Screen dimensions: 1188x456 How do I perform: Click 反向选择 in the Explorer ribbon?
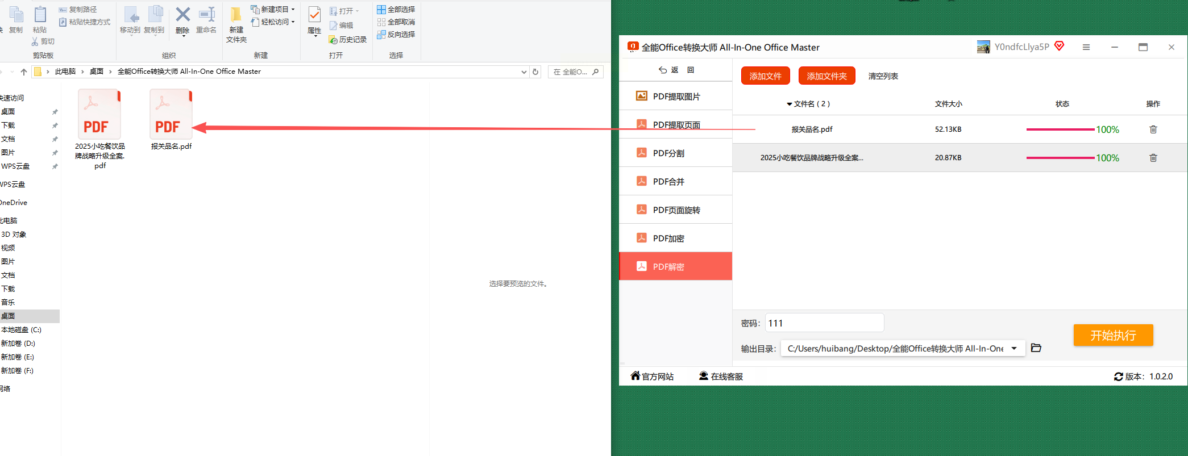396,35
